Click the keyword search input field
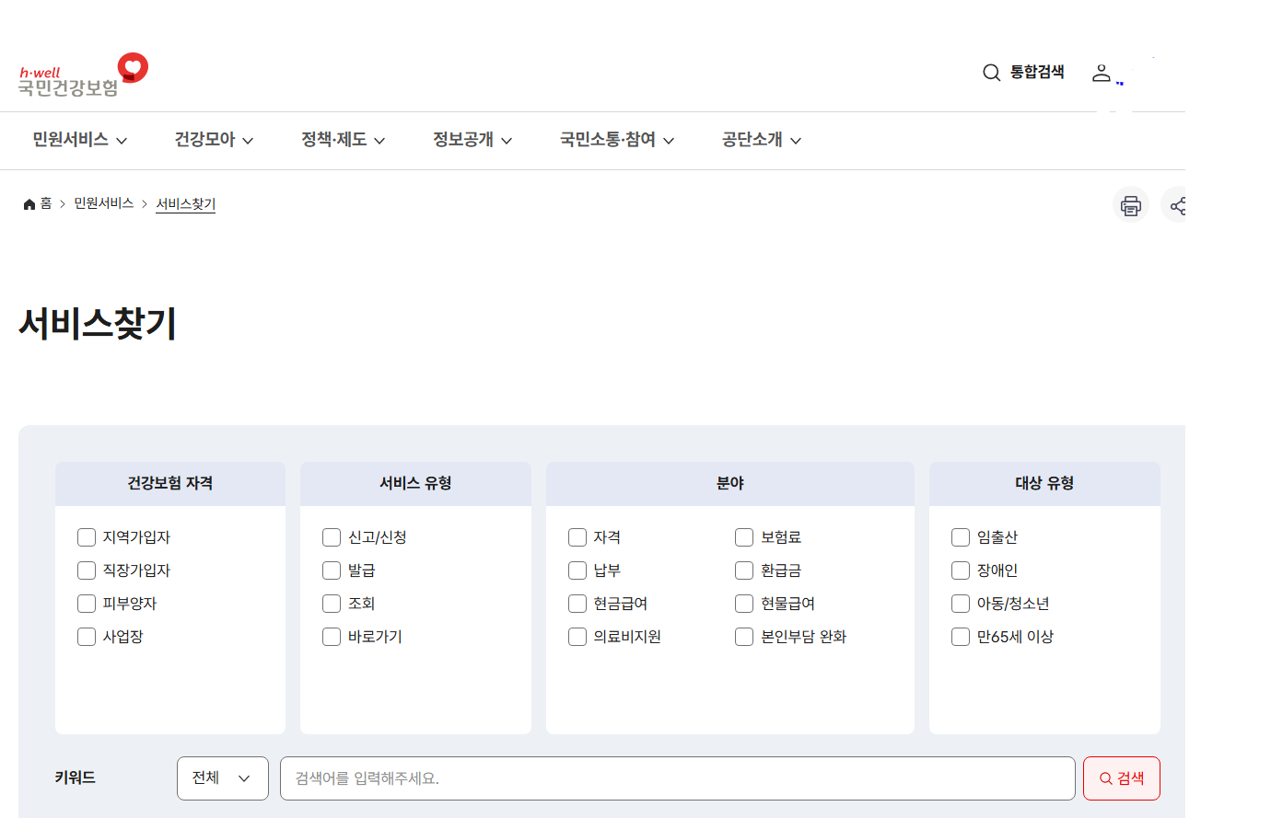The height and width of the screenshot is (818, 1271). tap(677, 778)
